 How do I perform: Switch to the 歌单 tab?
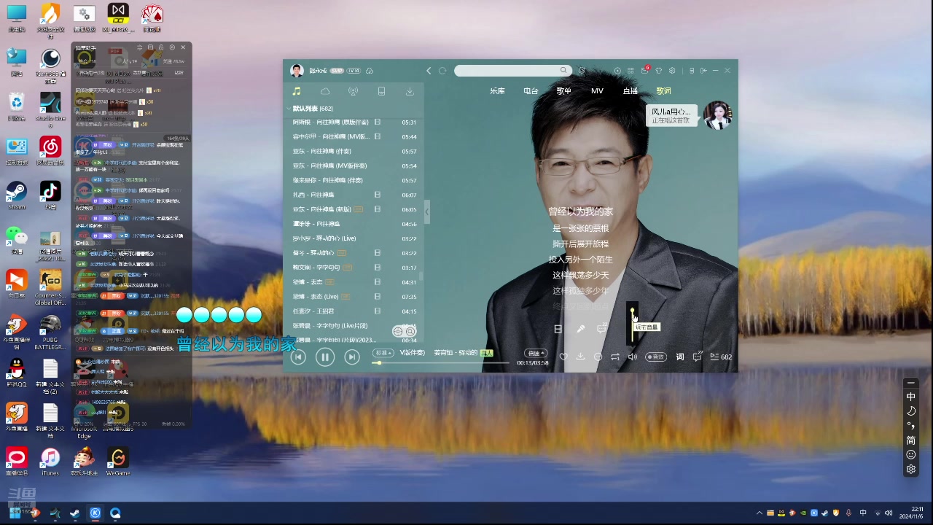point(563,91)
